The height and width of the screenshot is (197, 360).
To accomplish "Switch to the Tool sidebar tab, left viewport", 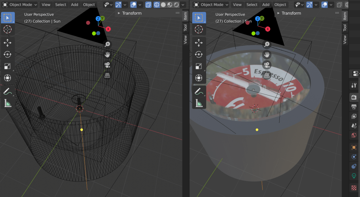I will pyautogui.click(x=185, y=28).
